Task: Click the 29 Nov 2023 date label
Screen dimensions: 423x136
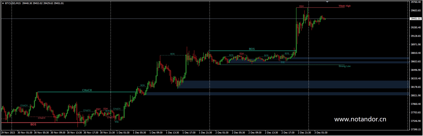Action: pos(8,133)
